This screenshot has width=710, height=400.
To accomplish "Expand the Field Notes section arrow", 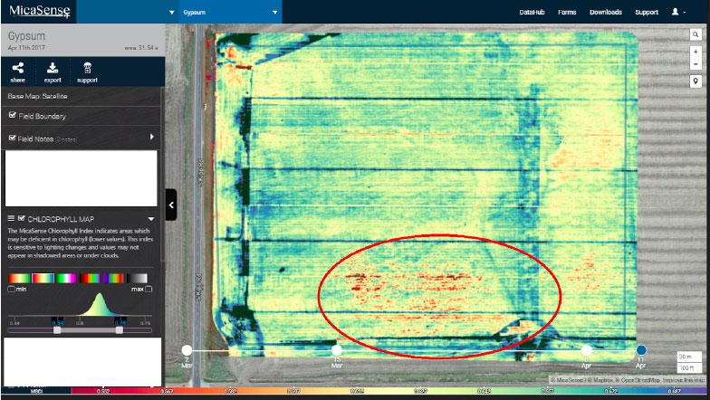I will pos(151,138).
